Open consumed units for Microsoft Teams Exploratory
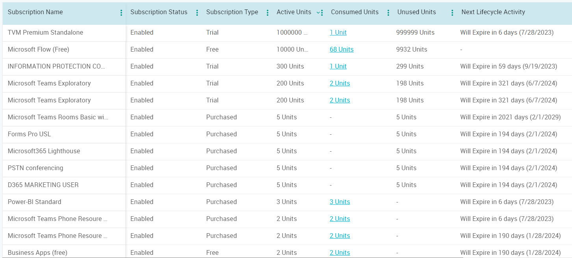The image size is (572, 258). click(340, 83)
